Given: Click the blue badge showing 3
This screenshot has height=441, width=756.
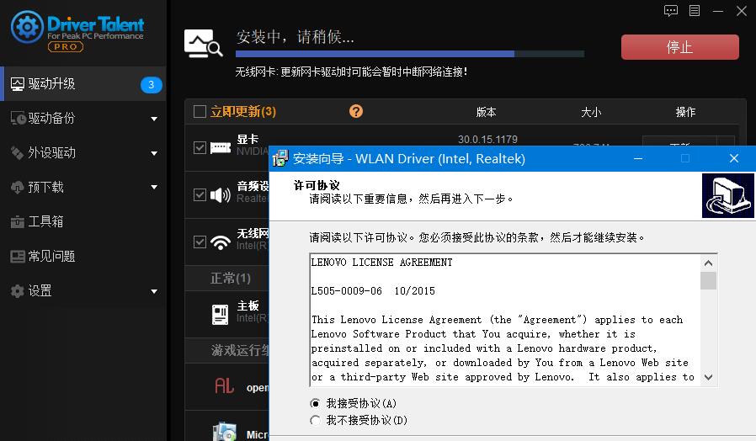Looking at the screenshot, I should 151,84.
